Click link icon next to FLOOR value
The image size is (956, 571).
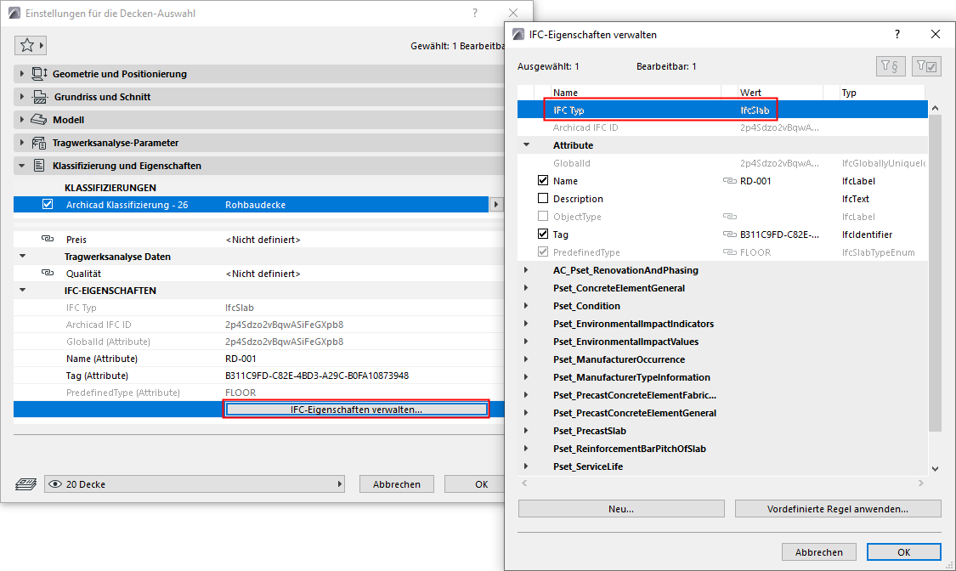(730, 252)
